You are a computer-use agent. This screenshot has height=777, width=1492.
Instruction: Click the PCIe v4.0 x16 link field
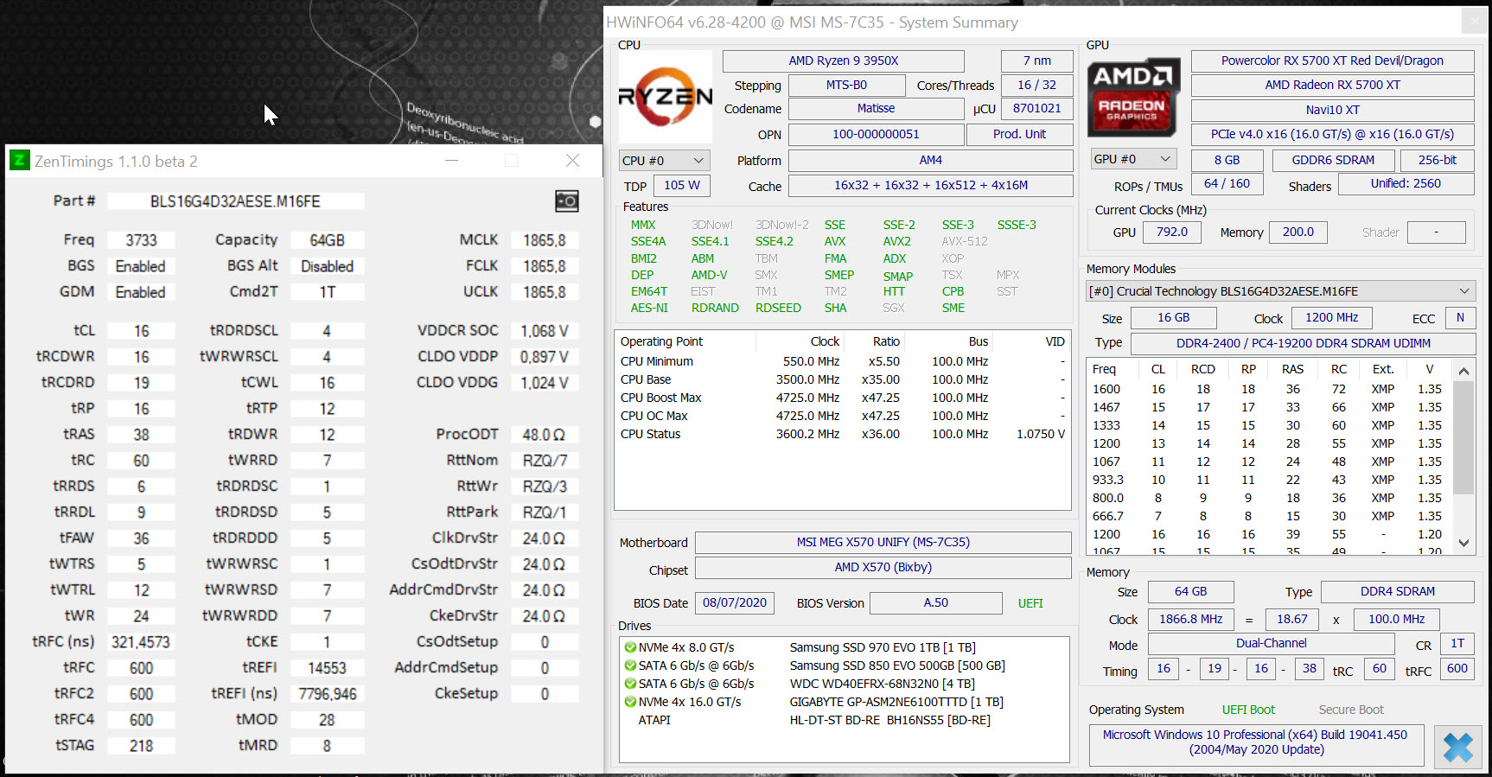click(1332, 134)
